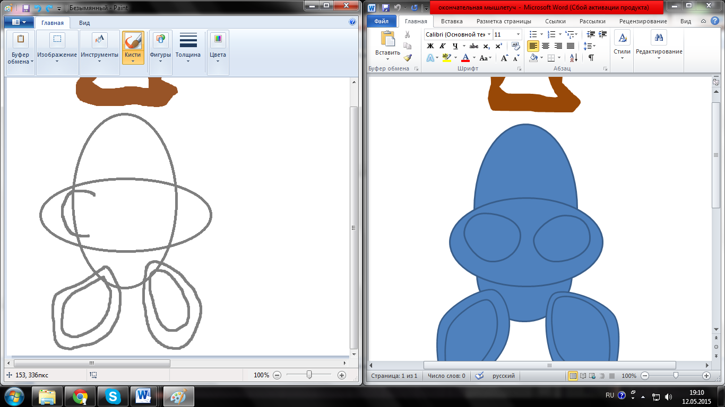Click Save icon in Paint title bar
This screenshot has width=725, height=407.
(25, 8)
